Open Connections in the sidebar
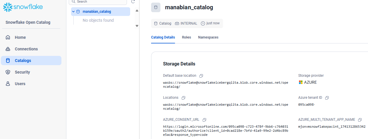 26,49
